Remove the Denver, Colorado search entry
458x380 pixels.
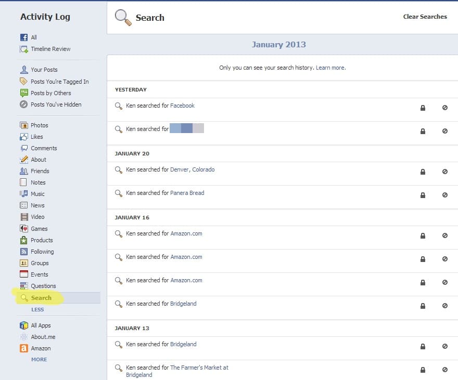click(445, 172)
